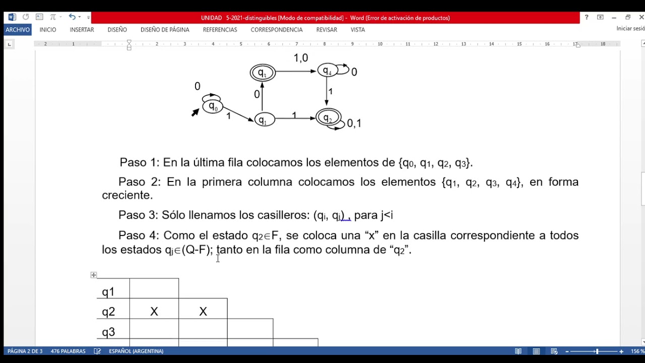Open the Undo history dropdown arrow
This screenshot has height=363, width=645.
[x=80, y=17]
